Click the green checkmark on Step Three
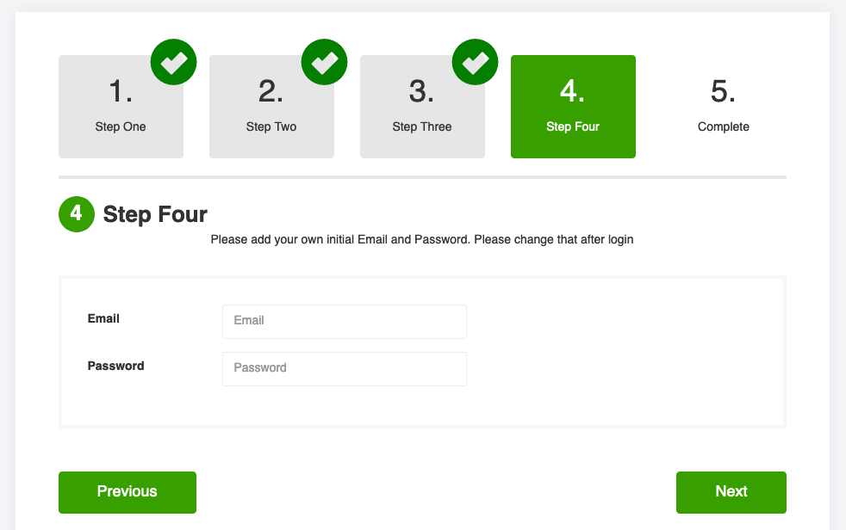Image resolution: width=846 pixels, height=530 pixels. (x=475, y=63)
